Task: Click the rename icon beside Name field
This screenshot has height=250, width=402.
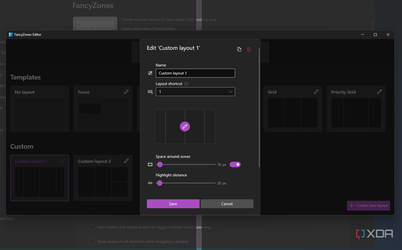Action: [x=150, y=73]
